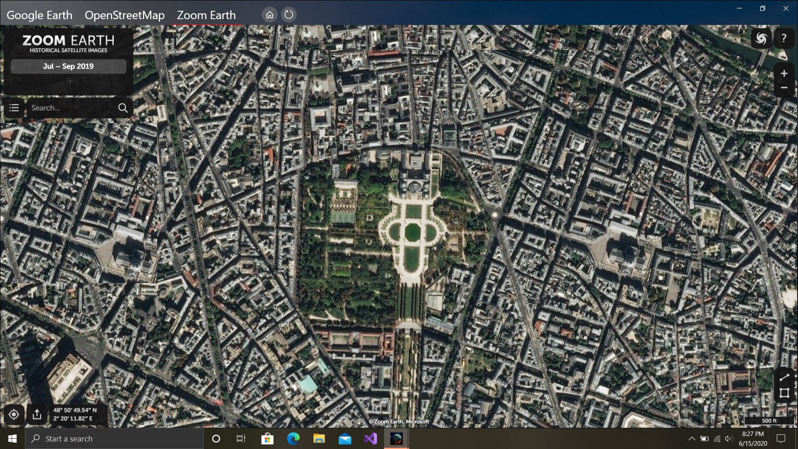This screenshot has height=449, width=798.
Task: Zoom in using the plus button
Action: tap(784, 73)
